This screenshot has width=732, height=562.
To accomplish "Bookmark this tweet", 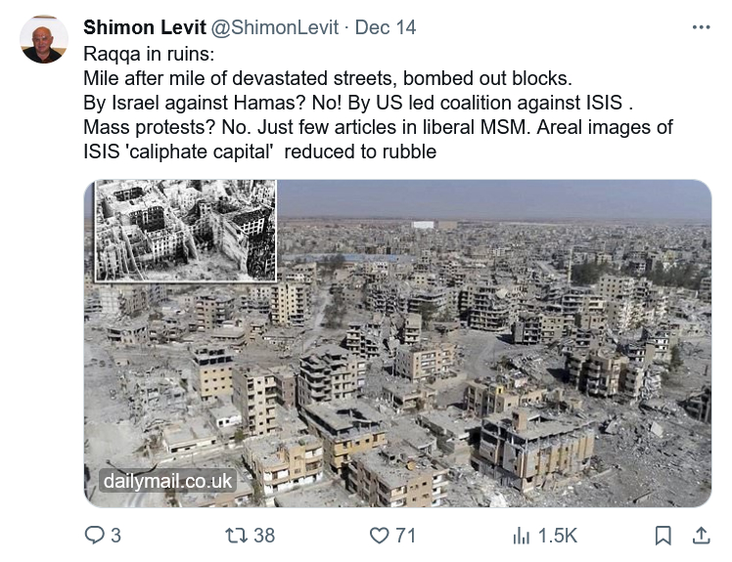I will pos(663,535).
